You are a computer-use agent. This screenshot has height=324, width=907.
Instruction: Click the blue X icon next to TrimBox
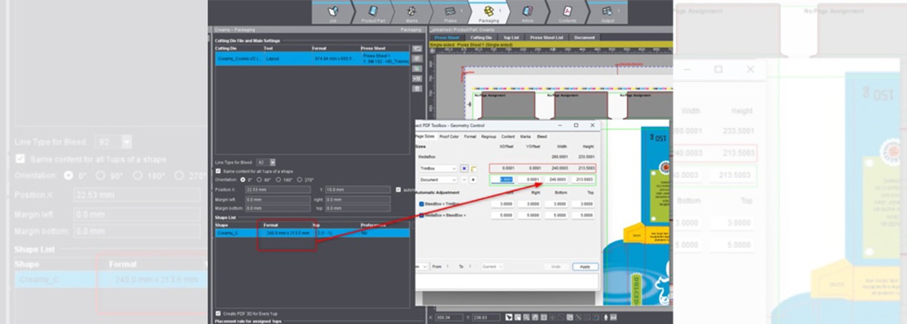click(464, 168)
